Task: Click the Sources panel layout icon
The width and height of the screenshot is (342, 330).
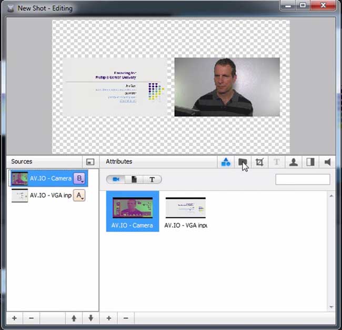Action: click(x=90, y=162)
